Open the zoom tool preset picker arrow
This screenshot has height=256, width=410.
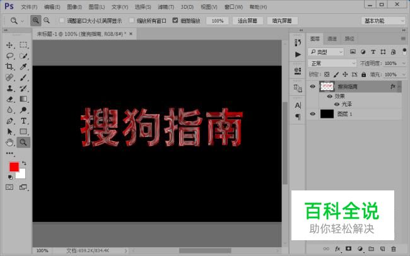[x=22, y=21]
